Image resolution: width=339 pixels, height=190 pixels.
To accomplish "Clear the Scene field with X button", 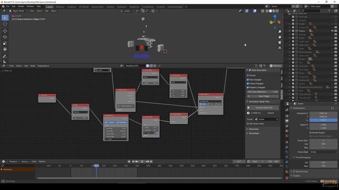I will pyautogui.click(x=277, y=119).
